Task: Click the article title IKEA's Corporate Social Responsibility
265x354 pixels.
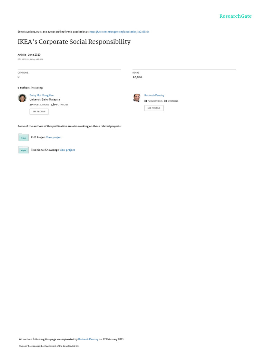Action: tap(74, 42)
